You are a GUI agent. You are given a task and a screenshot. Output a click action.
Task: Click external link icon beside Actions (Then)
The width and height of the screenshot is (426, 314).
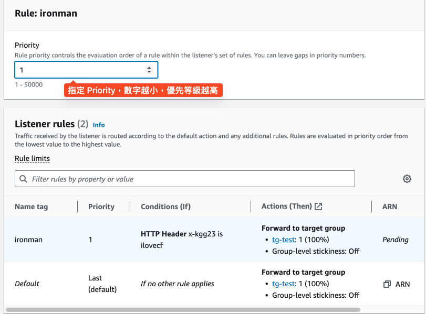tap(318, 207)
